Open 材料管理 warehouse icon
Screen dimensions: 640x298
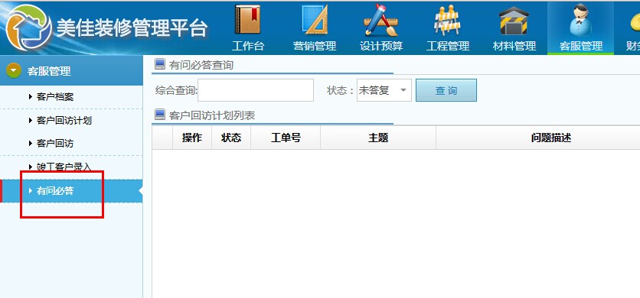pyautogui.click(x=514, y=21)
